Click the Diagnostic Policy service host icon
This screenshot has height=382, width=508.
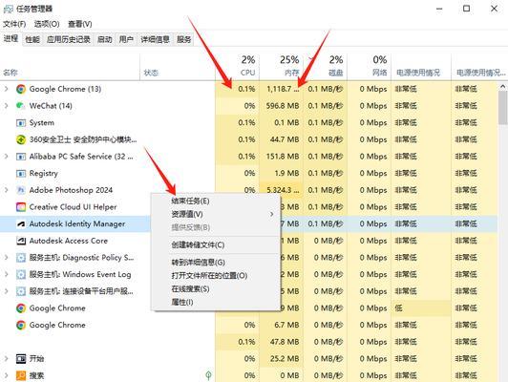click(x=21, y=258)
